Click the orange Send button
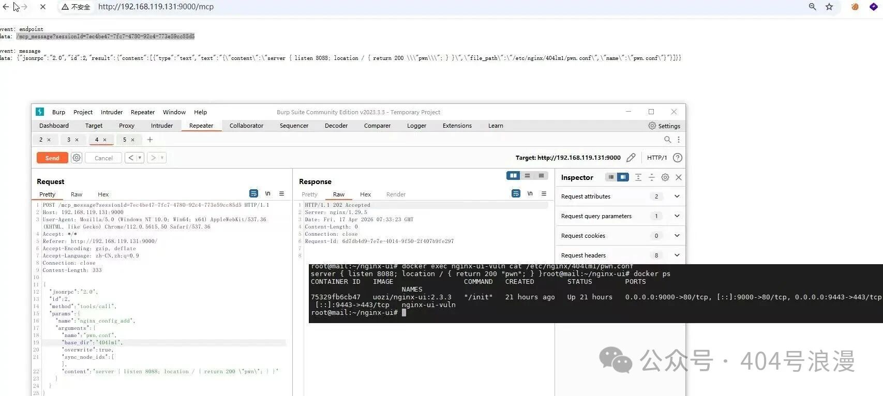 pyautogui.click(x=52, y=158)
